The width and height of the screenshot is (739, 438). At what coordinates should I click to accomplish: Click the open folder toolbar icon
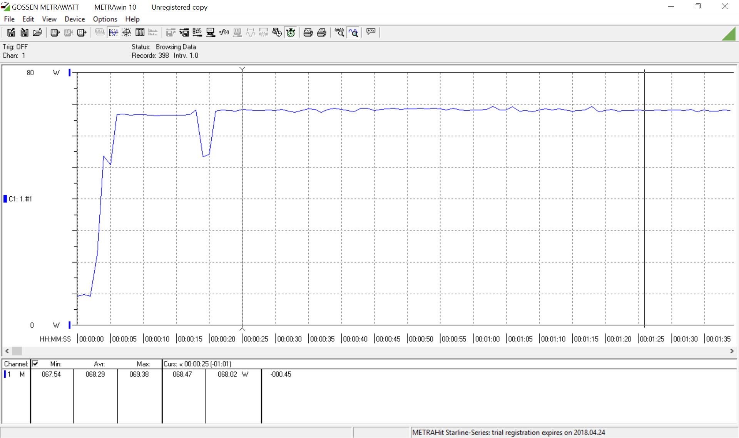pos(37,33)
